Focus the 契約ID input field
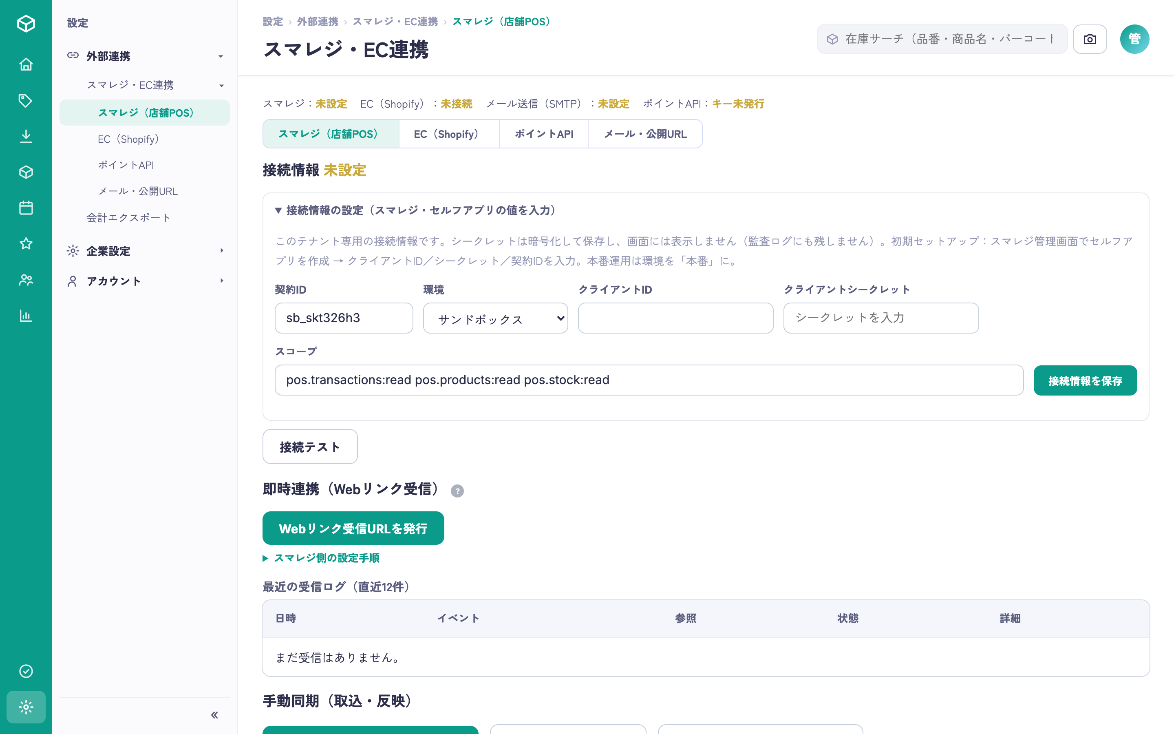 [x=344, y=318]
